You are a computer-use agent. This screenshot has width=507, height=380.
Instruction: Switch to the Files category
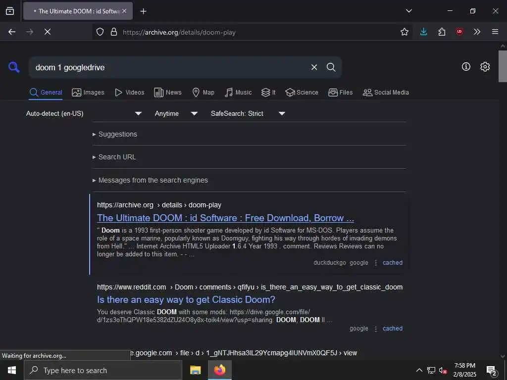pos(340,93)
